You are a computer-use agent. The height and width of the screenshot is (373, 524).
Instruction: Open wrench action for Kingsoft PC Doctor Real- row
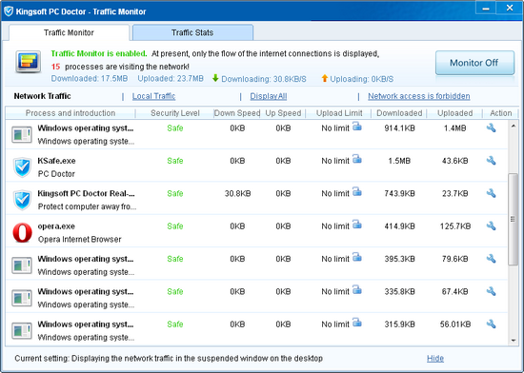[x=491, y=193]
